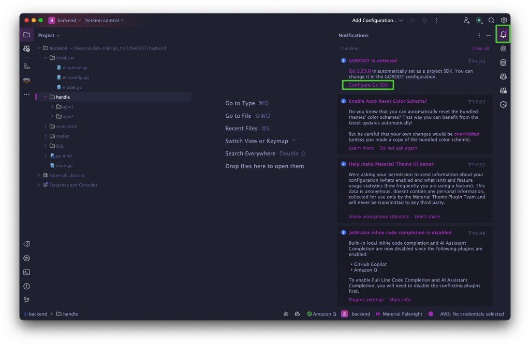The image size is (530, 346).
Task: Open the Copilot tool window on right sidebar
Action: click(x=503, y=76)
